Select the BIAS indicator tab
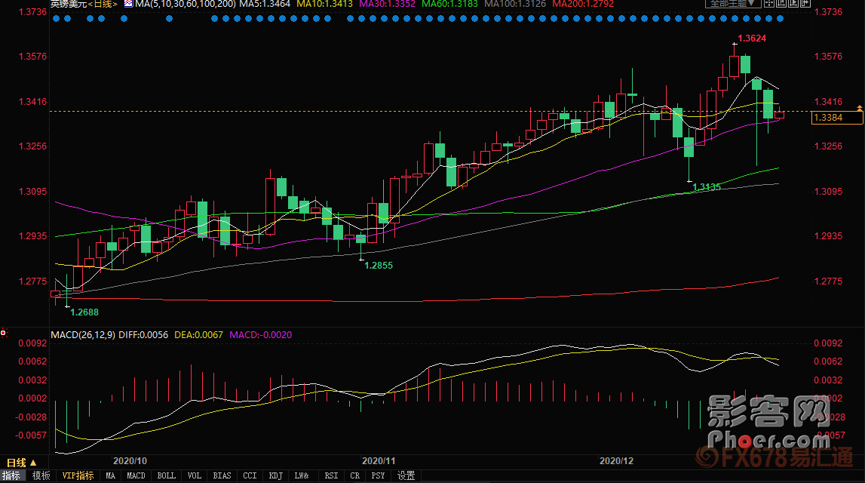865x483 pixels. pos(222,475)
